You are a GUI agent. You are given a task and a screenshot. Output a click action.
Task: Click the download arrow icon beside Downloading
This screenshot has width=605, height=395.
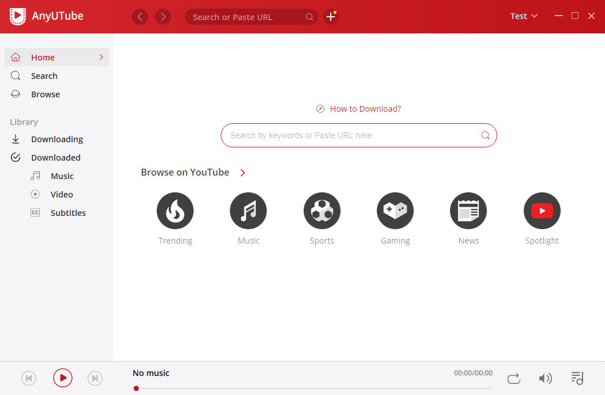[x=16, y=139]
